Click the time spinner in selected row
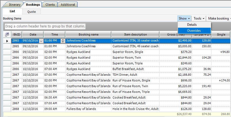The width and height of the screenshot is (231, 117). click(63, 41)
